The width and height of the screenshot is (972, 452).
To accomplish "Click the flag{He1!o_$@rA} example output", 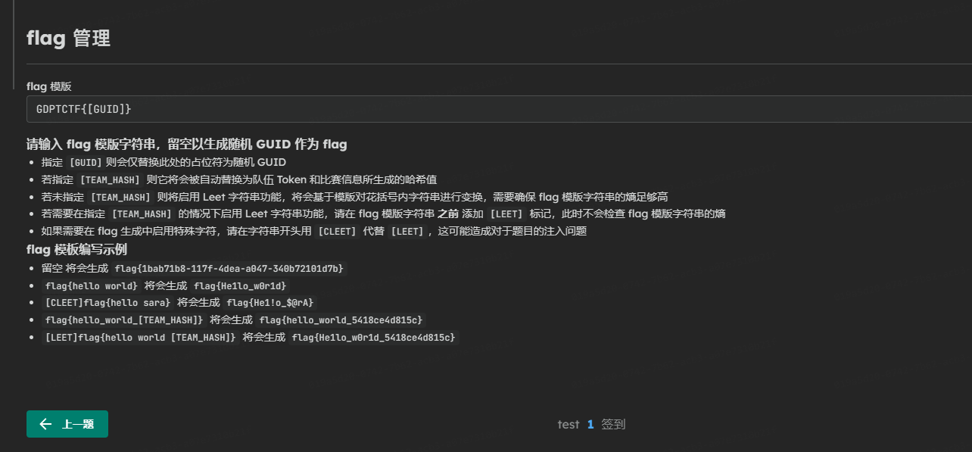I will 270,303.
